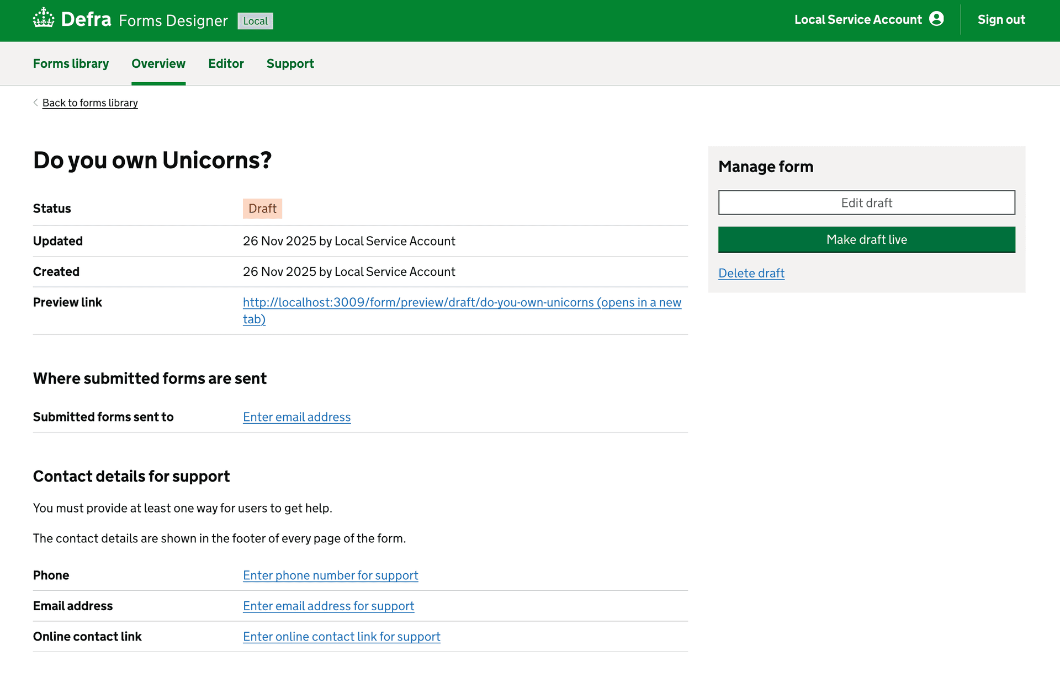Select the Overview tab
This screenshot has height=678, width=1060.
tap(158, 63)
